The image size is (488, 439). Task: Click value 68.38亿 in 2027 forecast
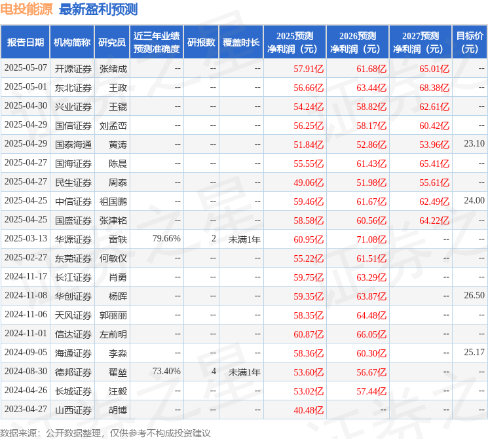coord(434,88)
